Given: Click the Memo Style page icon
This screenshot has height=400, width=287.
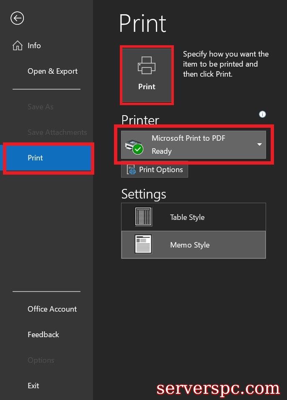Looking at the screenshot, I should click(x=143, y=245).
